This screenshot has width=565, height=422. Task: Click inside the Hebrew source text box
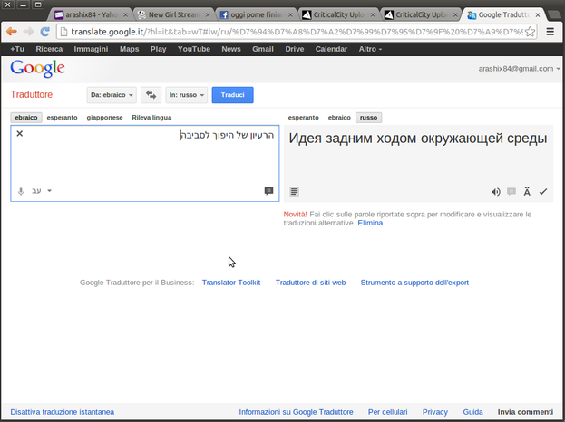click(145, 164)
